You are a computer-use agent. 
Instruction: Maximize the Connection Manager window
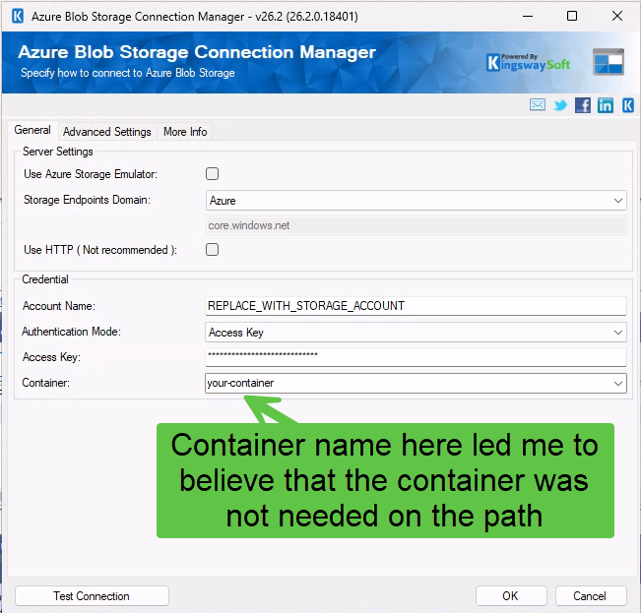tap(572, 16)
